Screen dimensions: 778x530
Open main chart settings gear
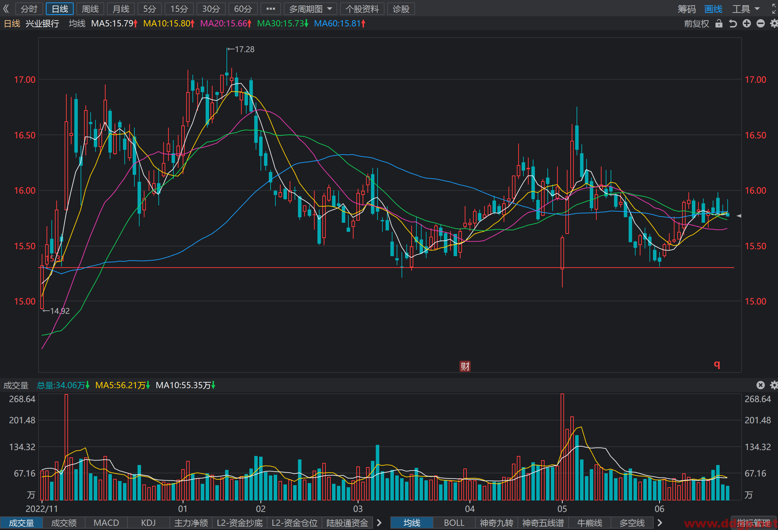click(x=774, y=24)
